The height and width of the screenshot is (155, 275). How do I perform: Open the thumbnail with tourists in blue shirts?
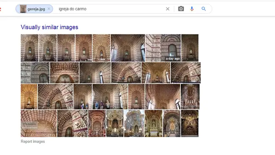(110, 96)
